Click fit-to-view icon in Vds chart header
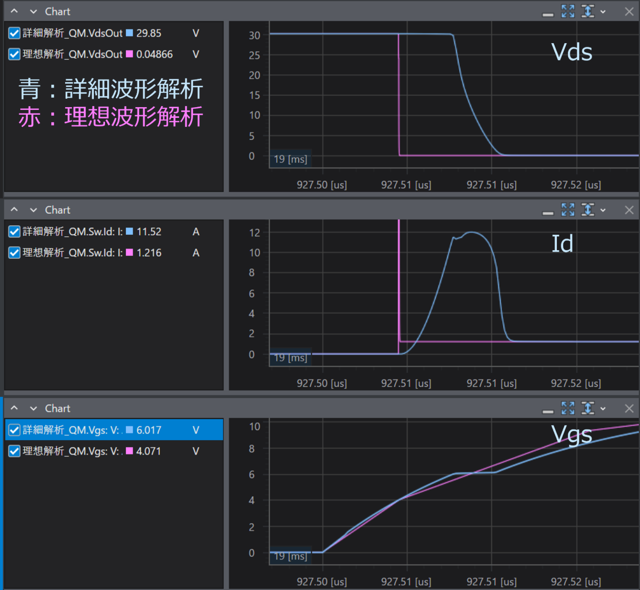This screenshot has height=590, width=640. pos(568,11)
